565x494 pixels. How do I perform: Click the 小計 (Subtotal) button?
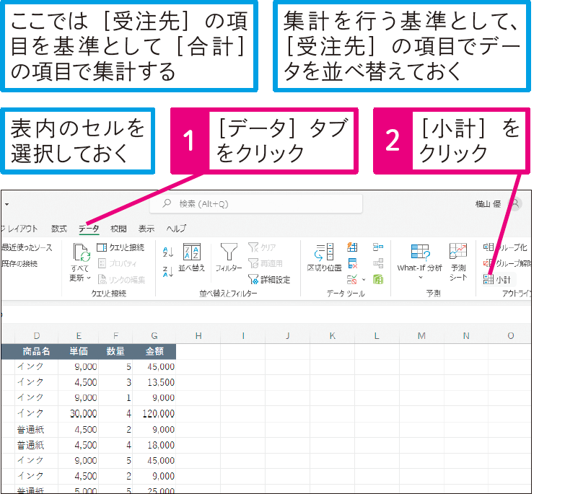[x=499, y=279]
